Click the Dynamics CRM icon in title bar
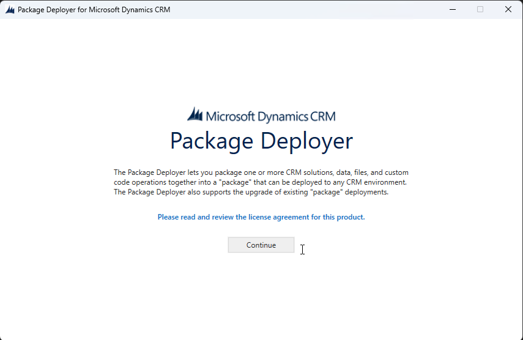The height and width of the screenshot is (340, 523). coord(10,10)
